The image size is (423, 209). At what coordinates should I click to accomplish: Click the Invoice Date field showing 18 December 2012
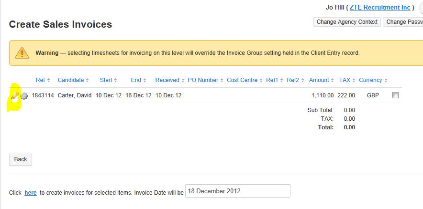click(238, 191)
